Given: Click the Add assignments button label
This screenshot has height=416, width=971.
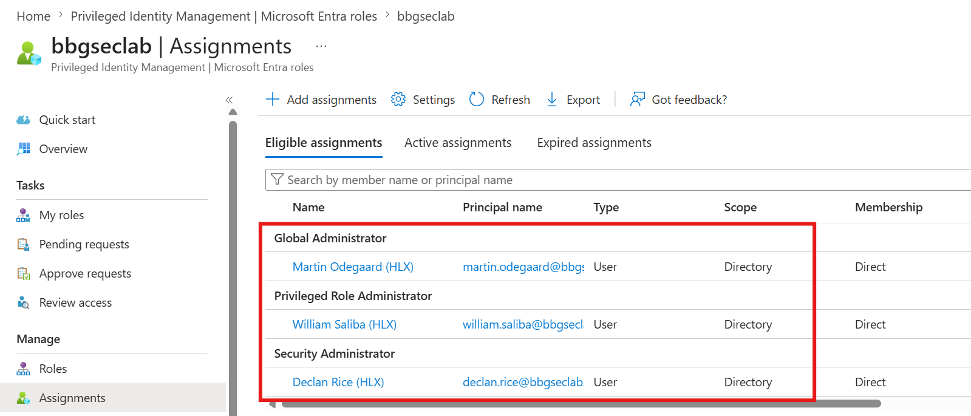Looking at the screenshot, I should (332, 100).
